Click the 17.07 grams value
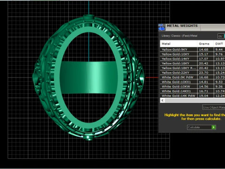225x169 pixels. coord(203,59)
